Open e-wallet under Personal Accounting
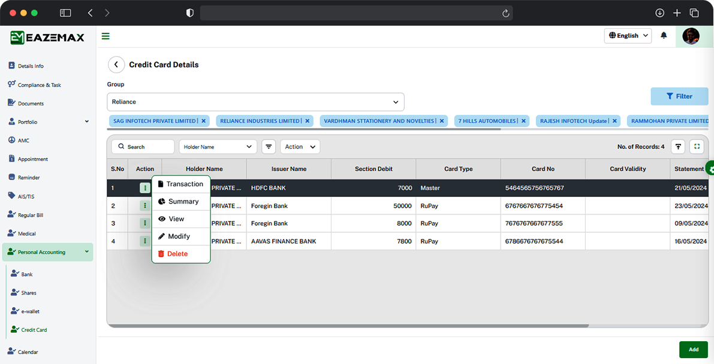Image resolution: width=714 pixels, height=364 pixels. click(25, 311)
